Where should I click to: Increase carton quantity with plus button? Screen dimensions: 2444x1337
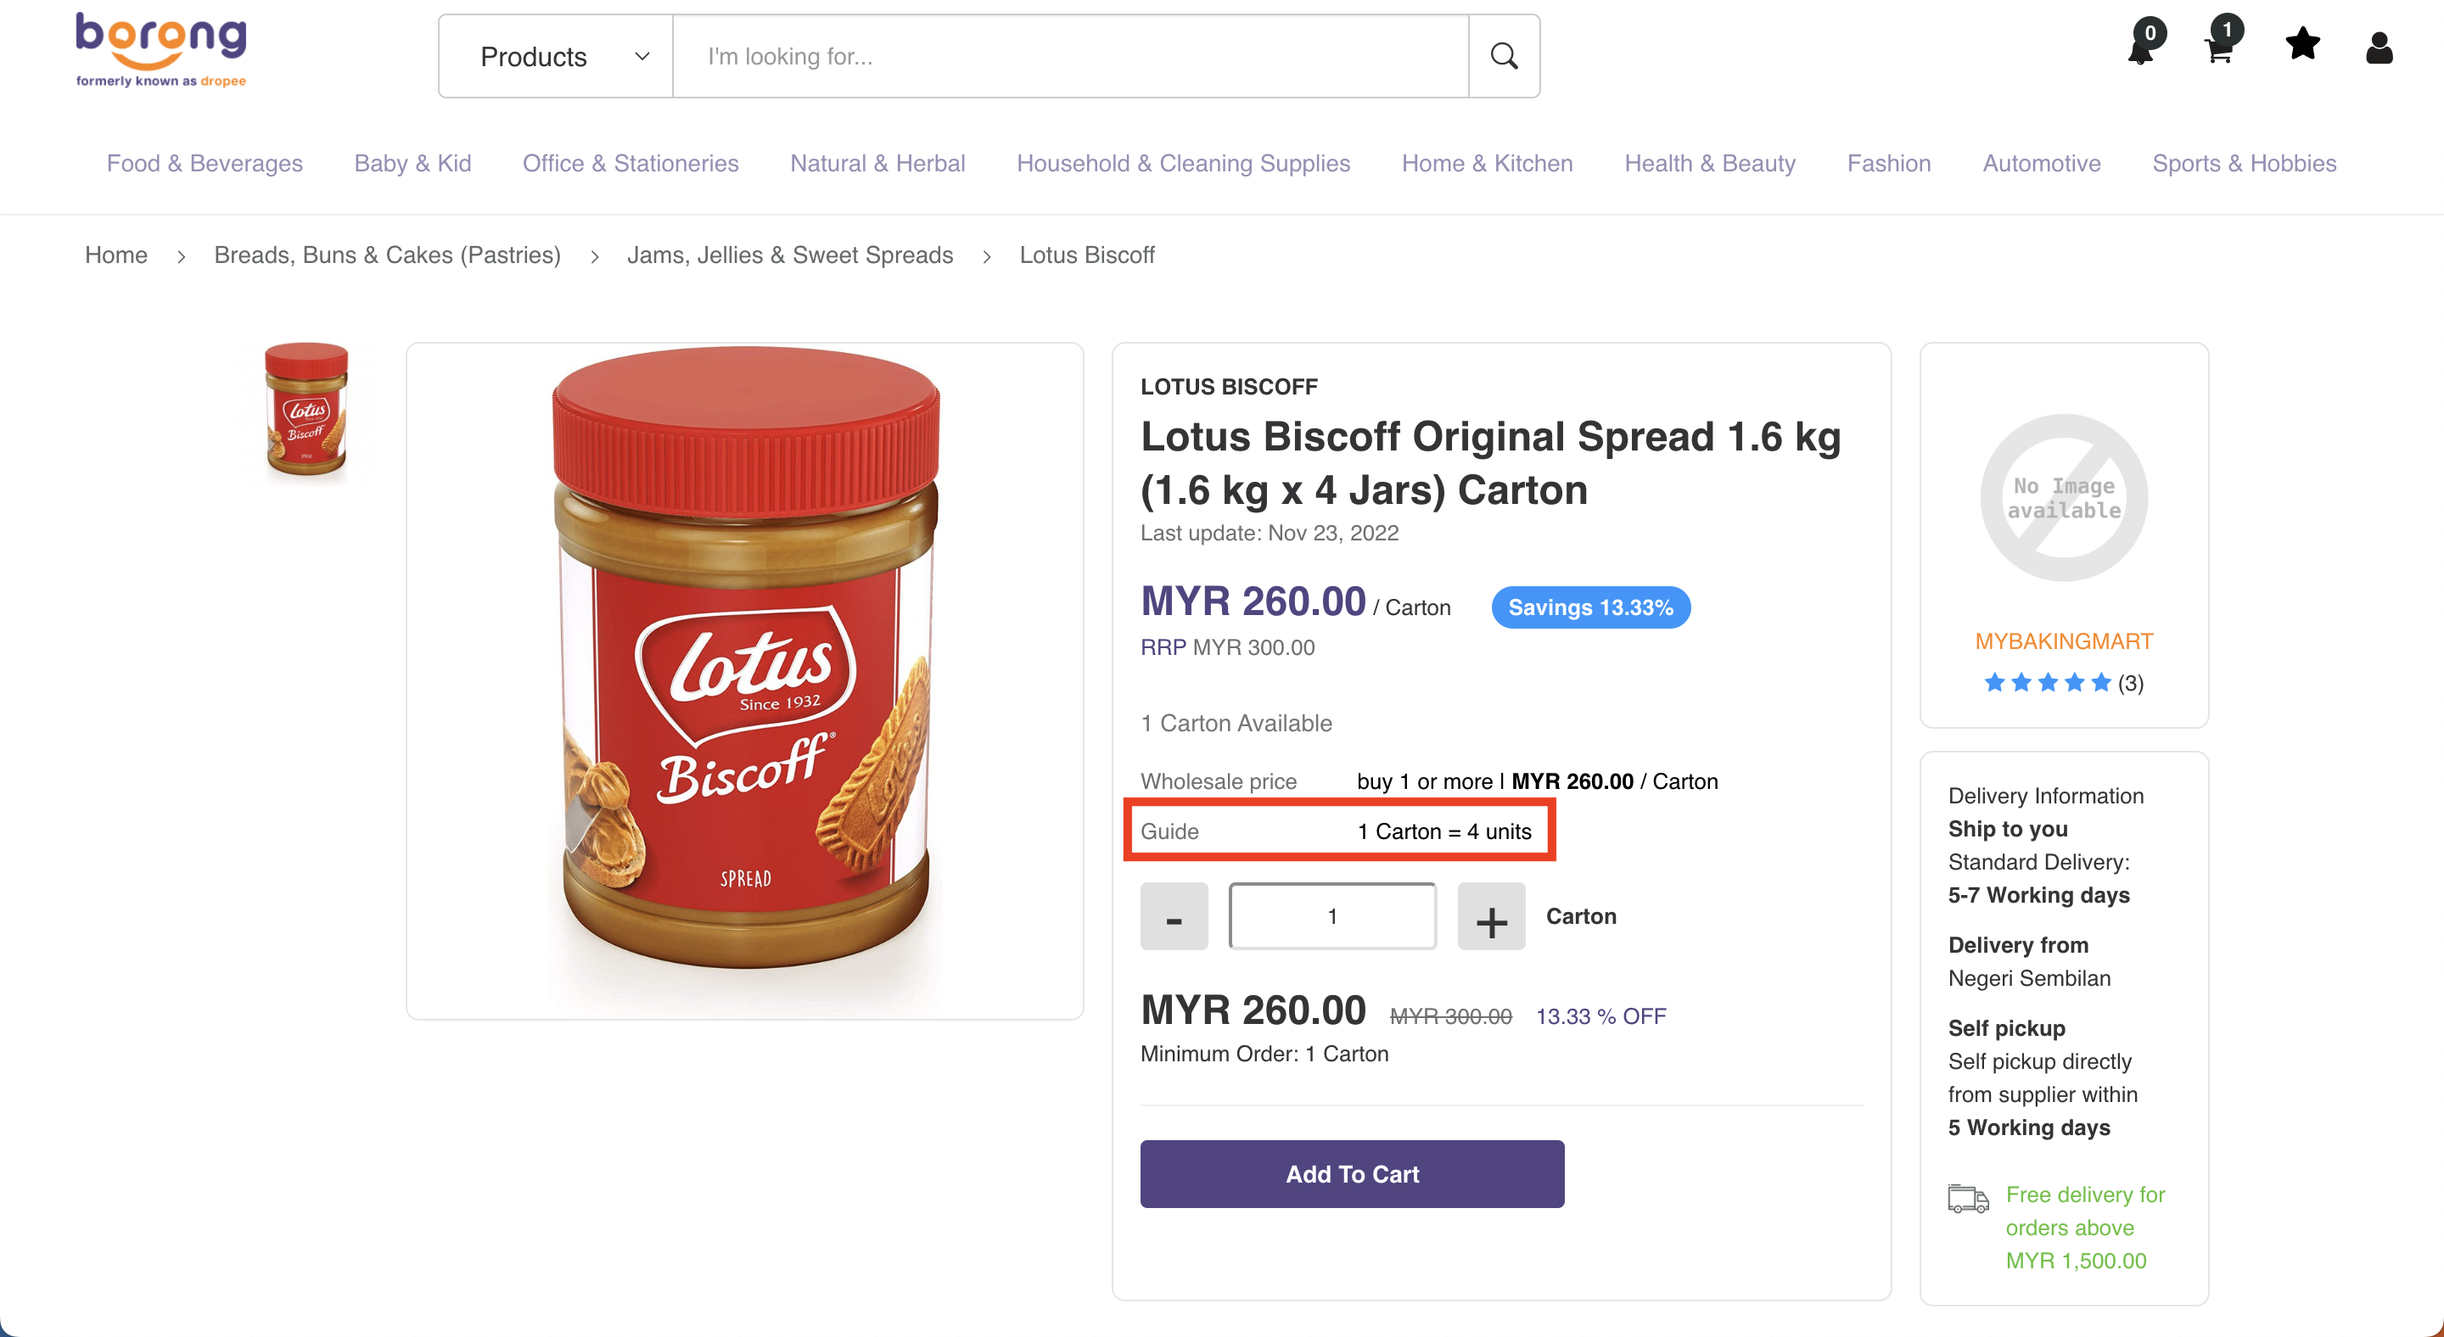tap(1492, 917)
